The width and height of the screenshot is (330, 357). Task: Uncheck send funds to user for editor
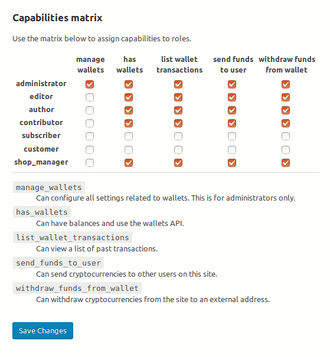(232, 97)
